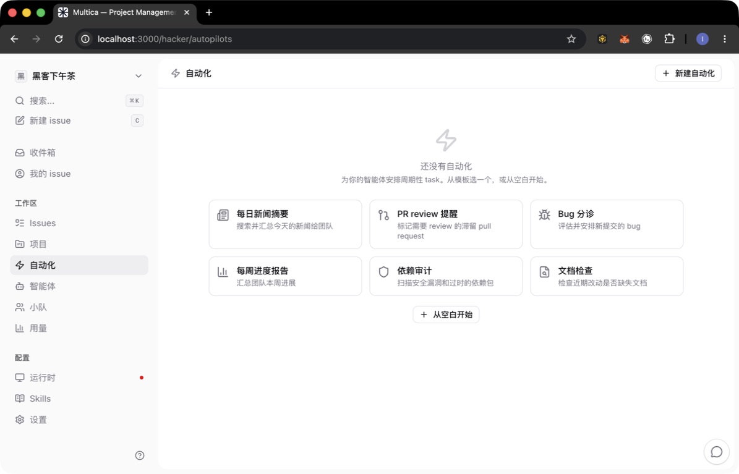Open the 搜索 field in sidebar
This screenshot has width=739, height=474.
pos(79,101)
